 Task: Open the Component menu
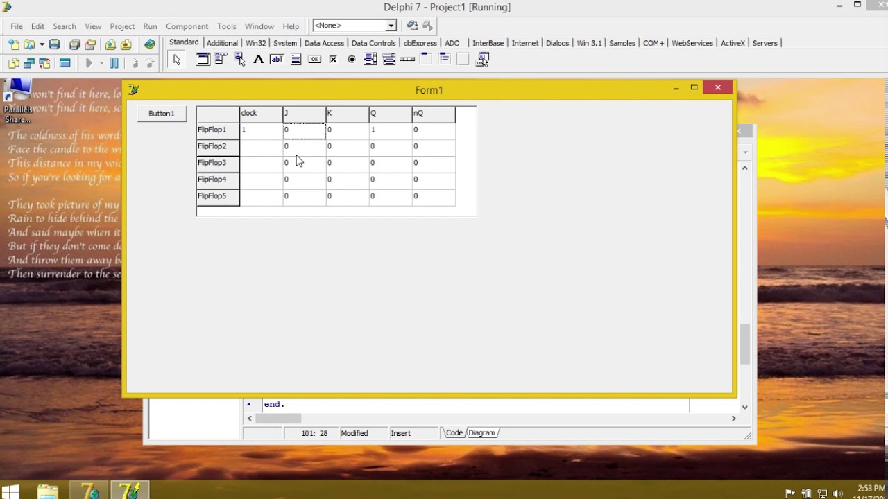[187, 26]
